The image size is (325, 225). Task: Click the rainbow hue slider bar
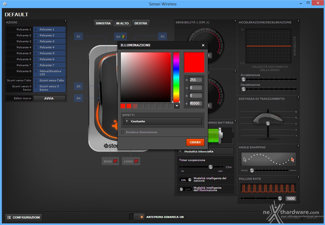point(176,77)
